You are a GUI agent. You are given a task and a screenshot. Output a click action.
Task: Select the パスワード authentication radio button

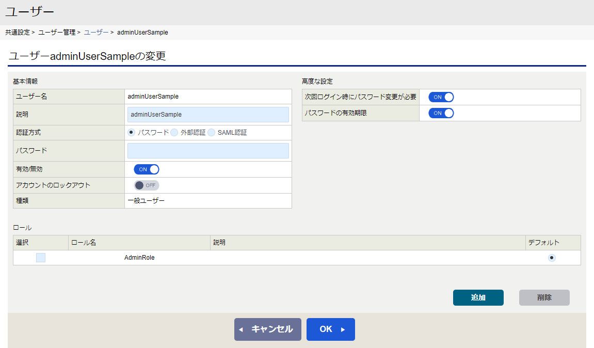click(x=132, y=132)
